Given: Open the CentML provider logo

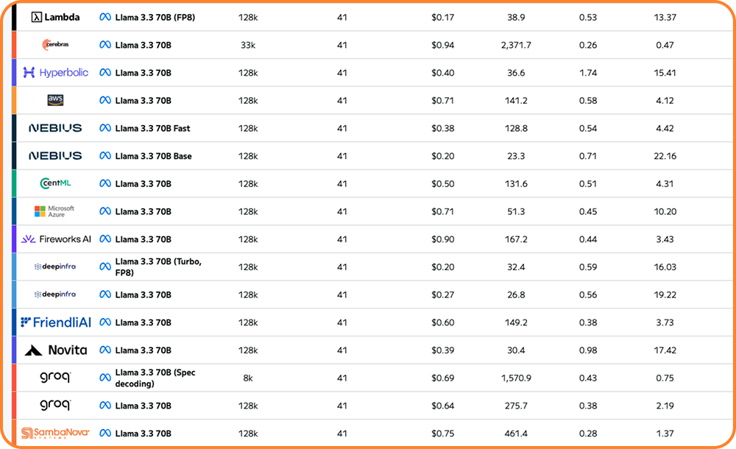Looking at the screenshot, I should pyautogui.click(x=56, y=183).
